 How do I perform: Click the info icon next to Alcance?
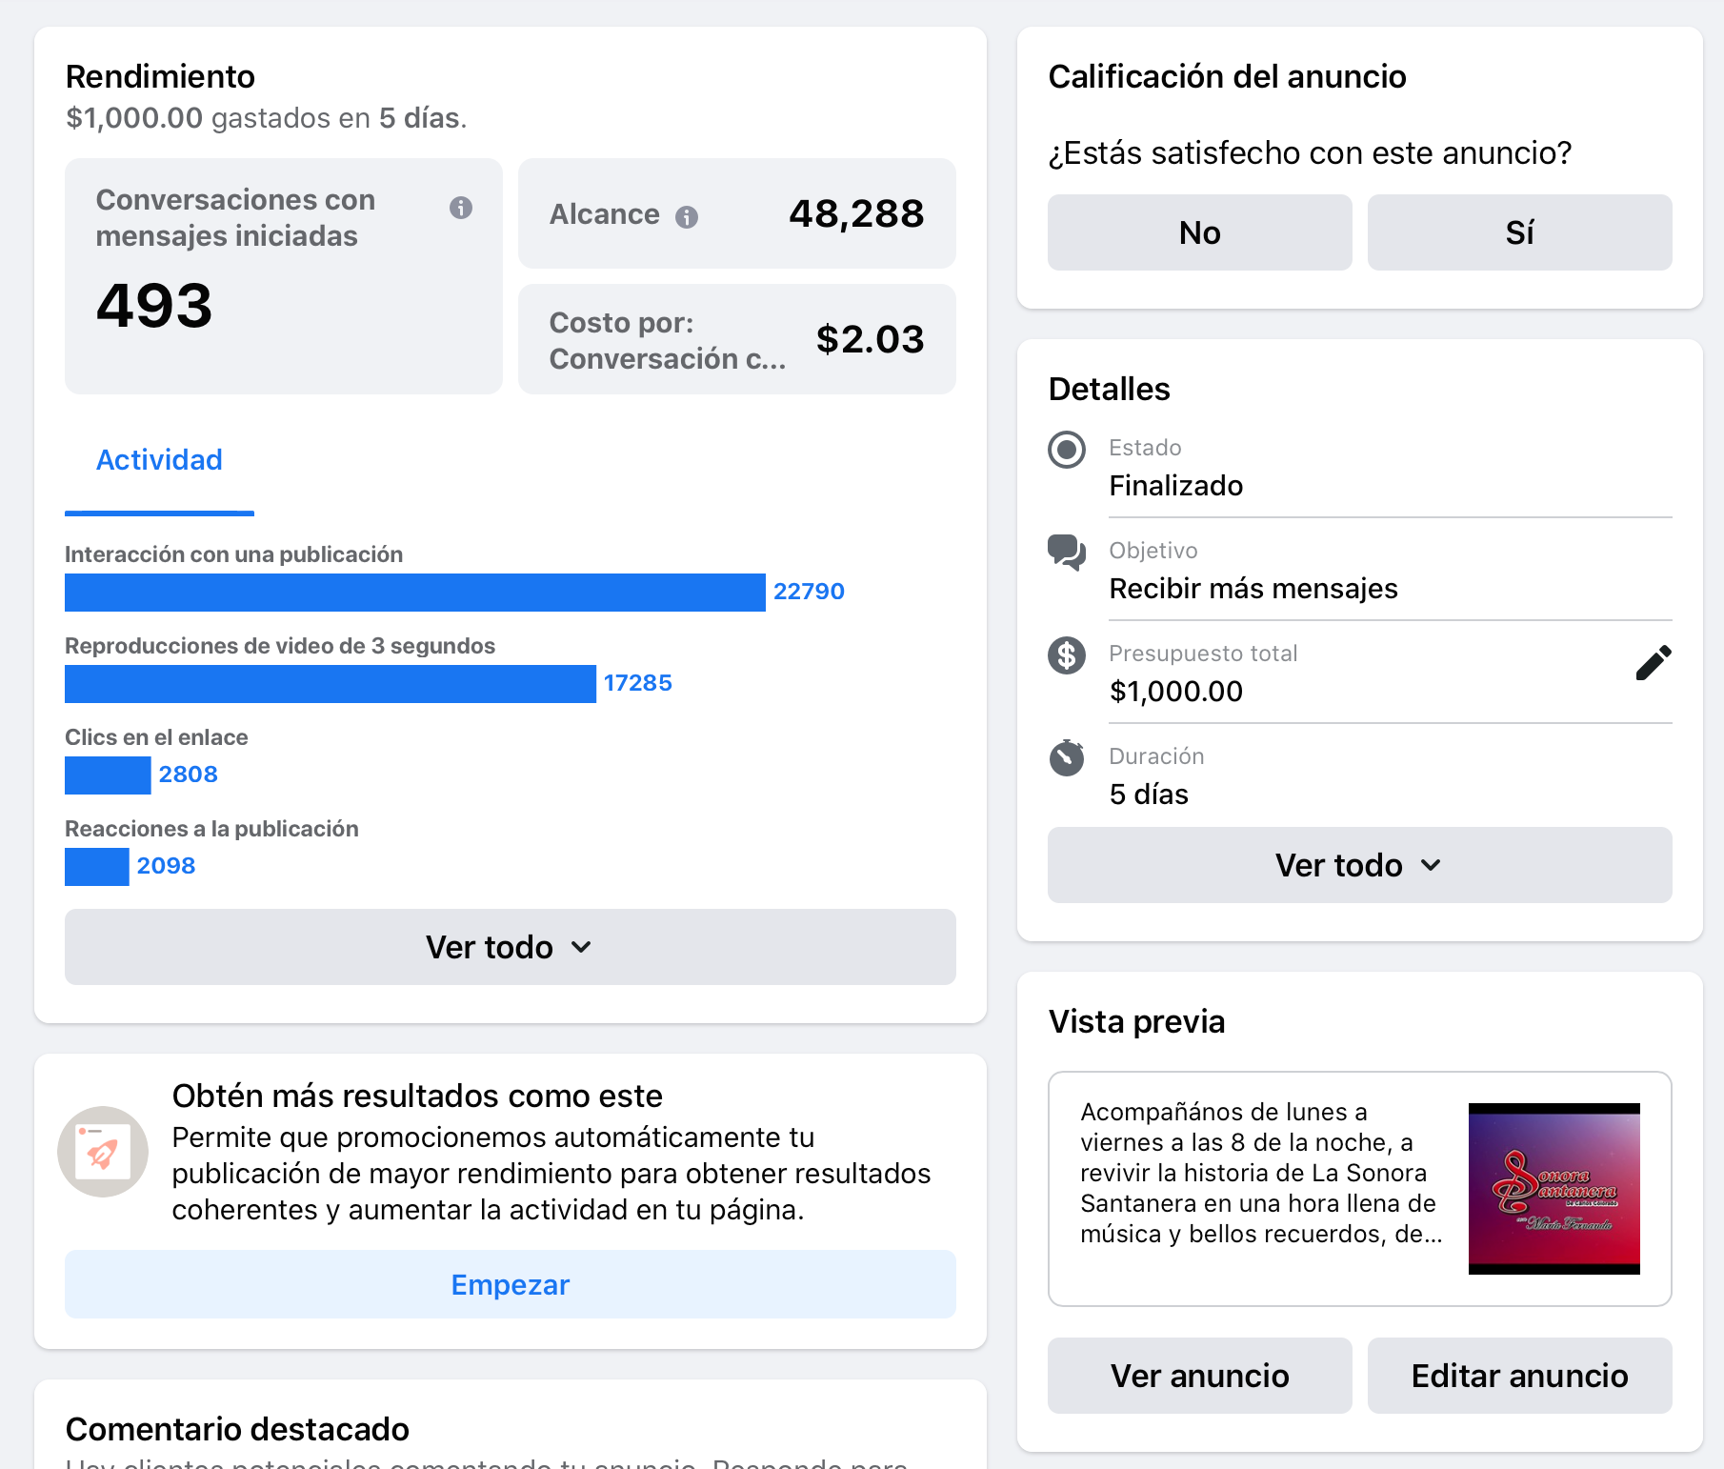pyautogui.click(x=687, y=217)
